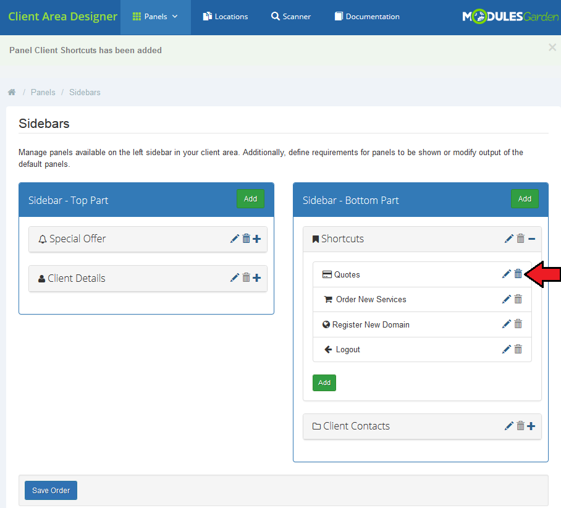Select the Order New Services row
561x508 pixels.
[x=422, y=299]
